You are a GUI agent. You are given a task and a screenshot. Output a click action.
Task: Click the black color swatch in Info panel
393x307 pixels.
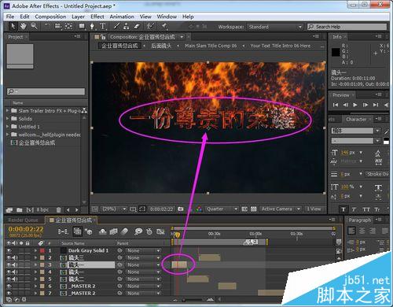[x=336, y=52]
